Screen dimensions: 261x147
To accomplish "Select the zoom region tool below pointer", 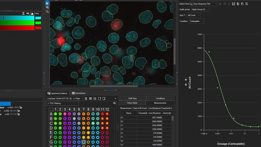I will click(x=47, y=7).
